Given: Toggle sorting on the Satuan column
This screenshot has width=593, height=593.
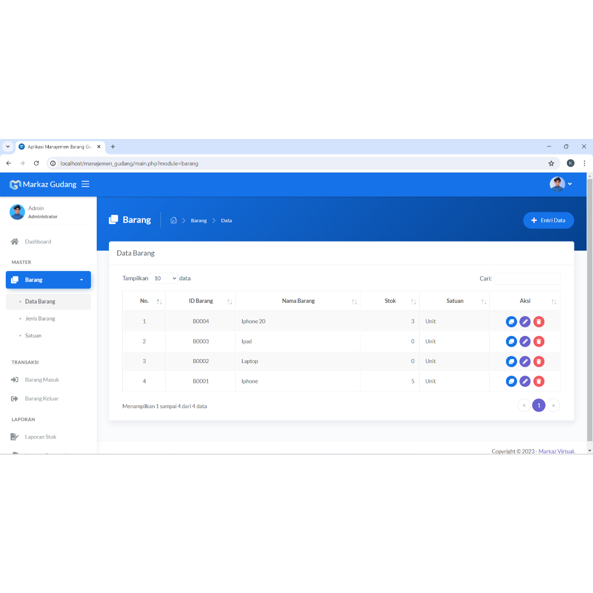Looking at the screenshot, I should tap(484, 301).
